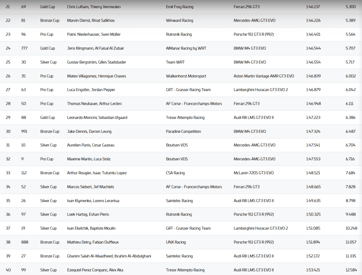Select drivers Loek Hartog, Eshan Pieris

pos(88,214)
